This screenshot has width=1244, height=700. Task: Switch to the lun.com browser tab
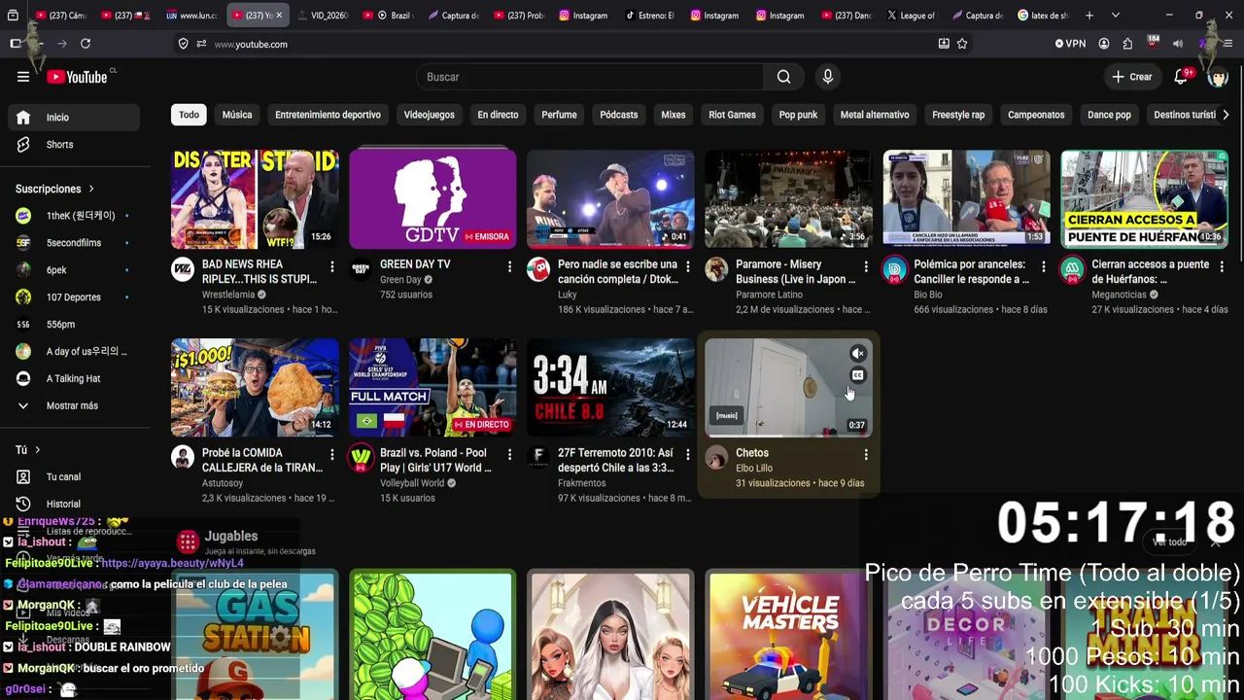point(191,16)
